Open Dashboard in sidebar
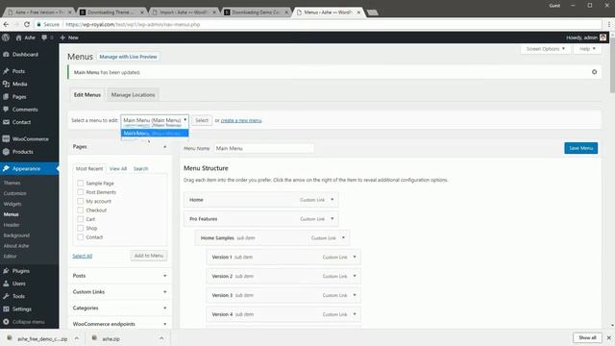The height and width of the screenshot is (346, 615). tap(25, 54)
